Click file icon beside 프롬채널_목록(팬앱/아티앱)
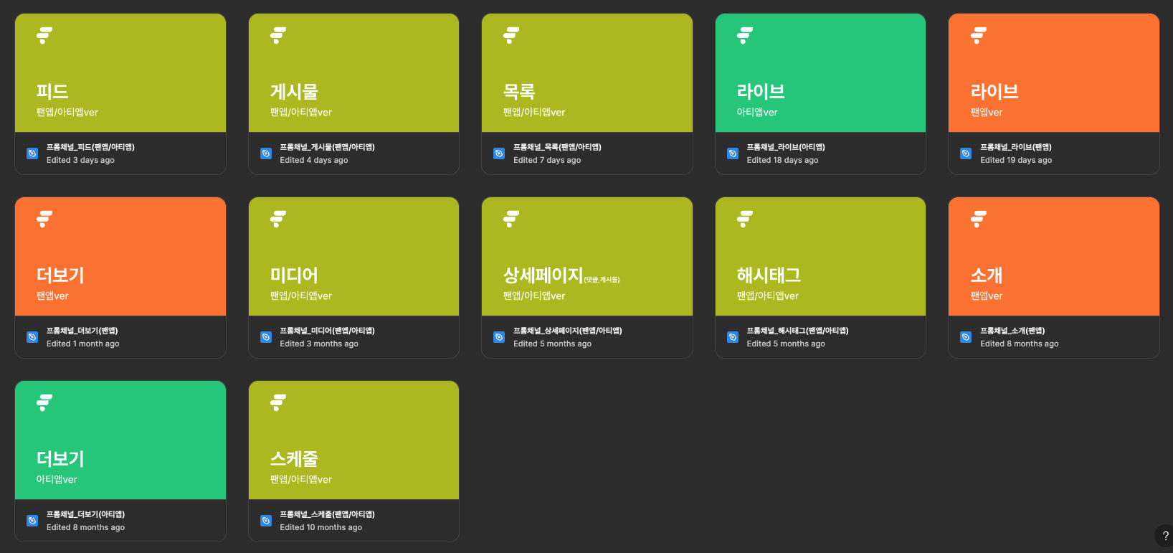 [499, 153]
